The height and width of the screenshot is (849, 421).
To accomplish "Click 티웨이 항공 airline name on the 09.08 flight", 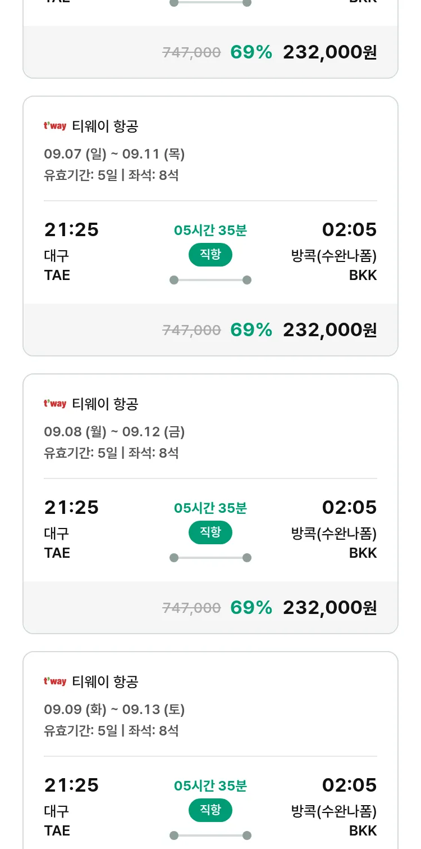I will click(x=105, y=404).
